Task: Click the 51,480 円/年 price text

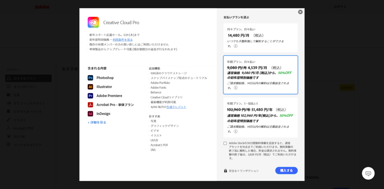Action: pos(262,110)
